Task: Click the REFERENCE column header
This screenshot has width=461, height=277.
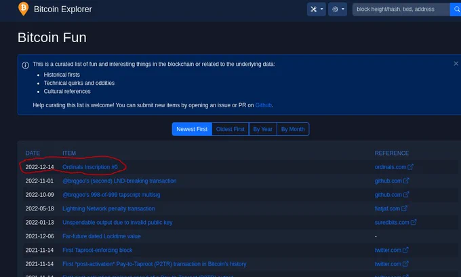Action: [x=392, y=153]
